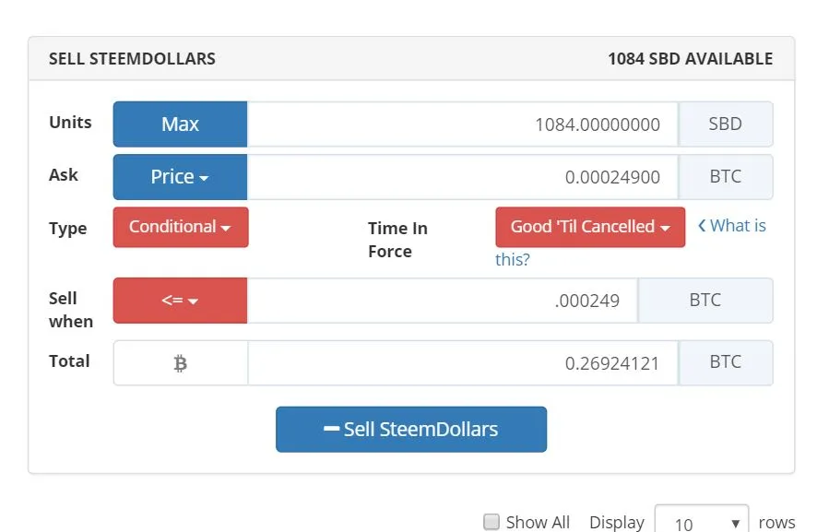Click the BTC label in Ask row
Image resolution: width=829 pixels, height=532 pixels.
(x=726, y=177)
